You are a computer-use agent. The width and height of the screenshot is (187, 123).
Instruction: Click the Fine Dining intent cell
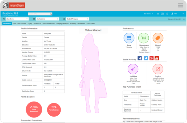pos(131,105)
